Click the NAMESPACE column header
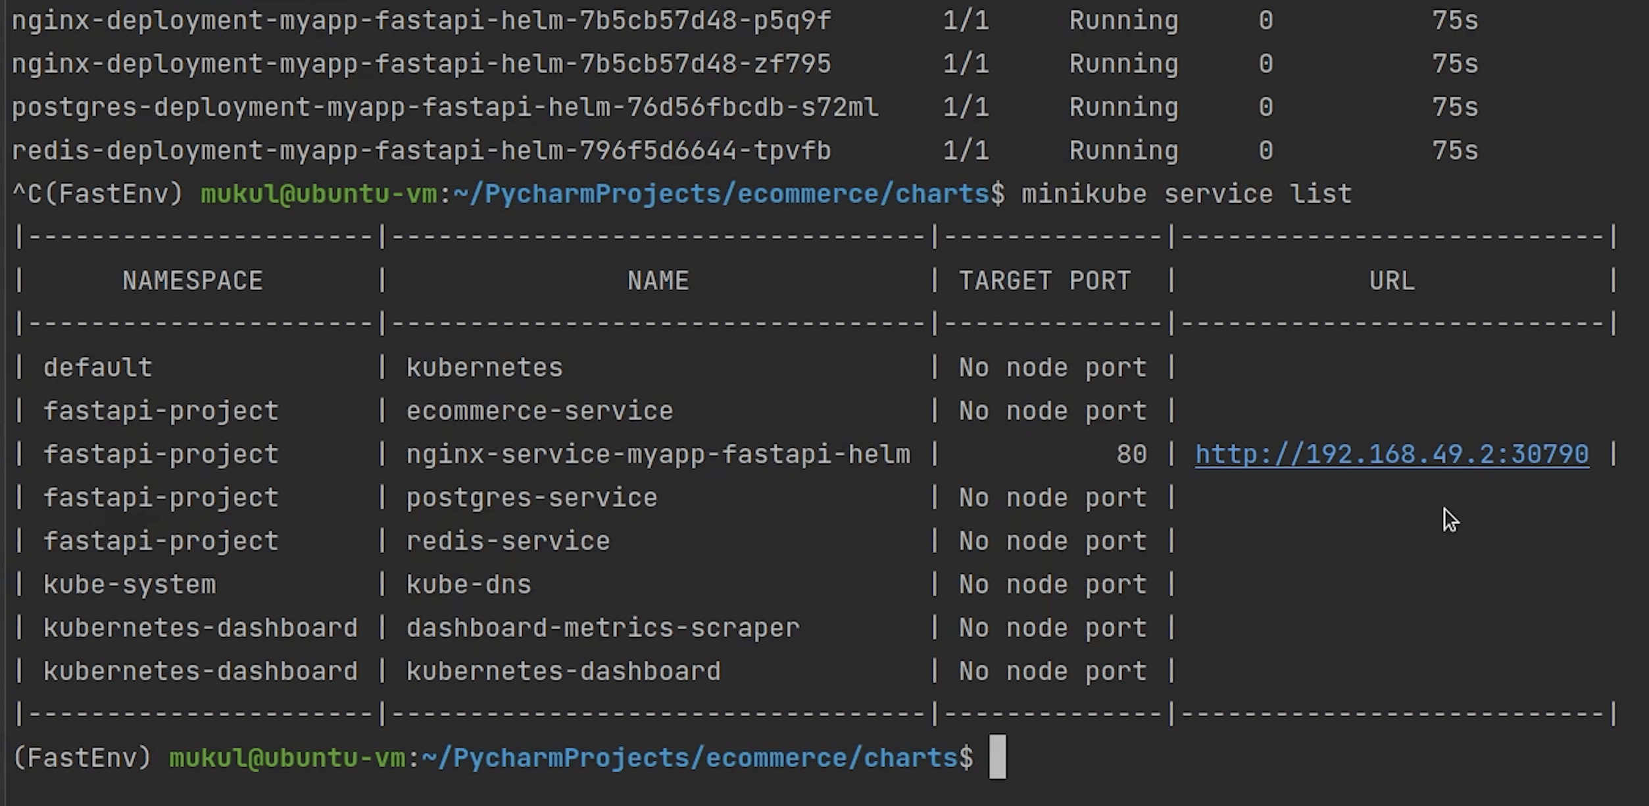The image size is (1649, 806). pos(192,281)
